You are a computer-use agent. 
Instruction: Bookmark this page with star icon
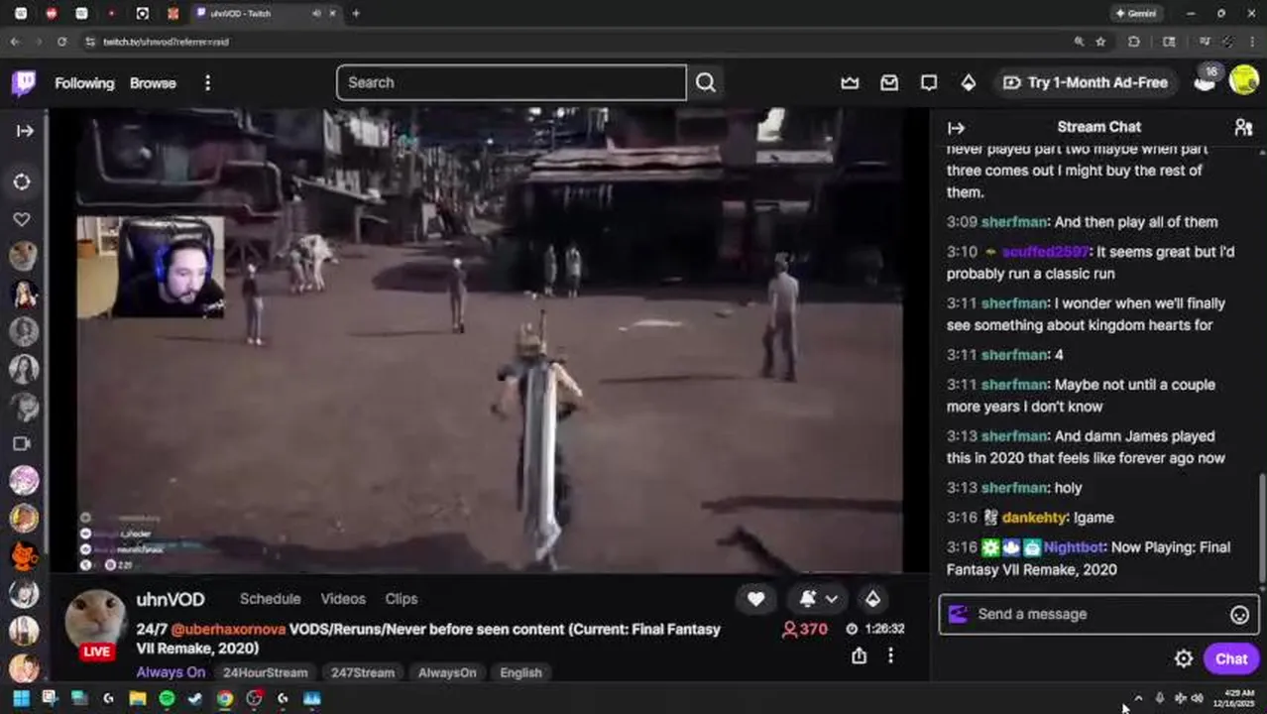click(x=1100, y=42)
